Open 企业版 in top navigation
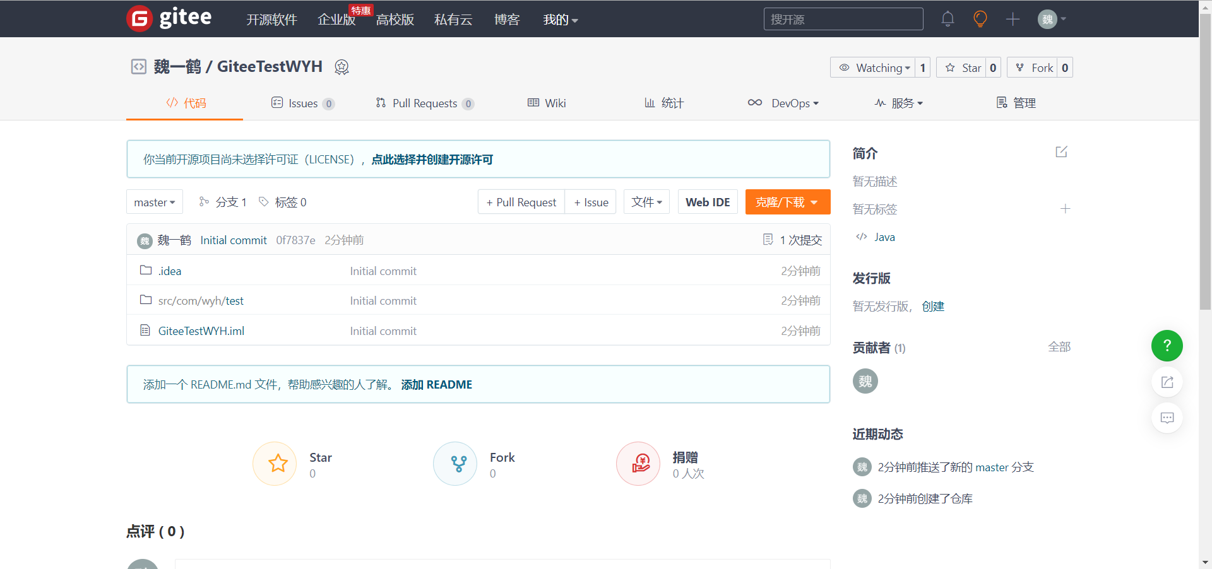 tap(336, 20)
